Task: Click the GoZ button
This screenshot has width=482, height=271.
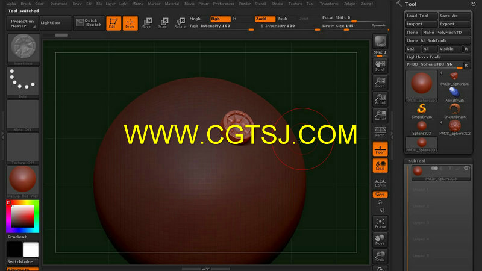Action: (413, 49)
